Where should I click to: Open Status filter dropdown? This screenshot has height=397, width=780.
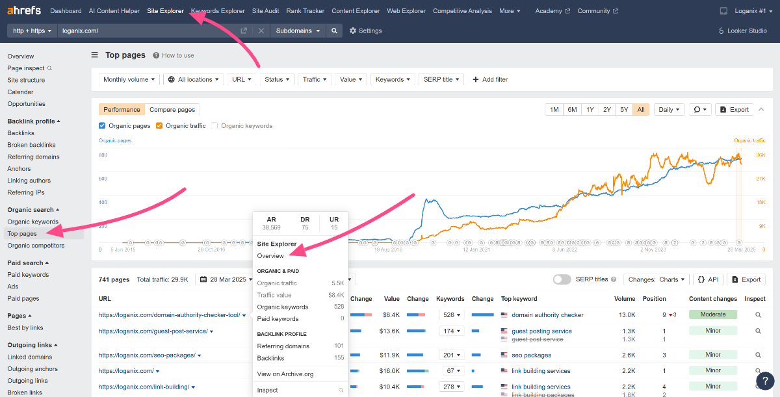pos(276,79)
